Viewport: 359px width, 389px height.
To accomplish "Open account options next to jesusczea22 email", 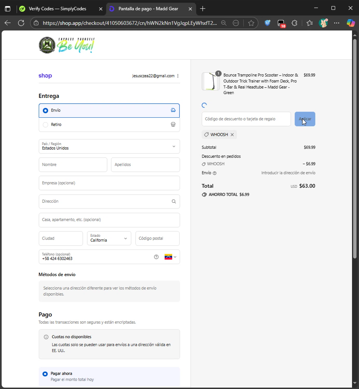I will (x=178, y=76).
